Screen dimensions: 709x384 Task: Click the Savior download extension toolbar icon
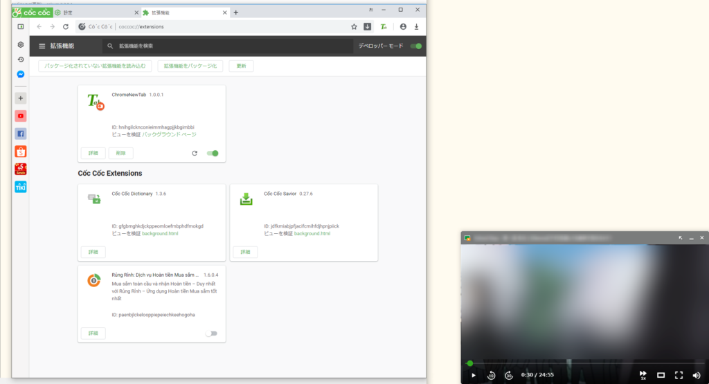pyautogui.click(x=367, y=27)
